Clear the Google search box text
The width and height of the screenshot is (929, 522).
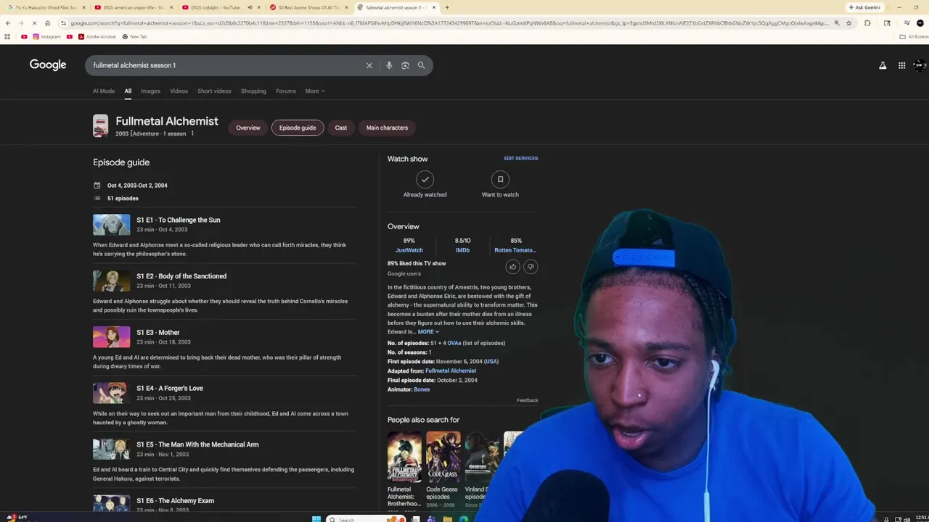(x=369, y=65)
